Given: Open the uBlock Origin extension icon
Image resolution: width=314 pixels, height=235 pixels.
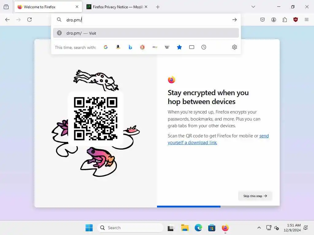Looking at the screenshot, I should coord(296,20).
